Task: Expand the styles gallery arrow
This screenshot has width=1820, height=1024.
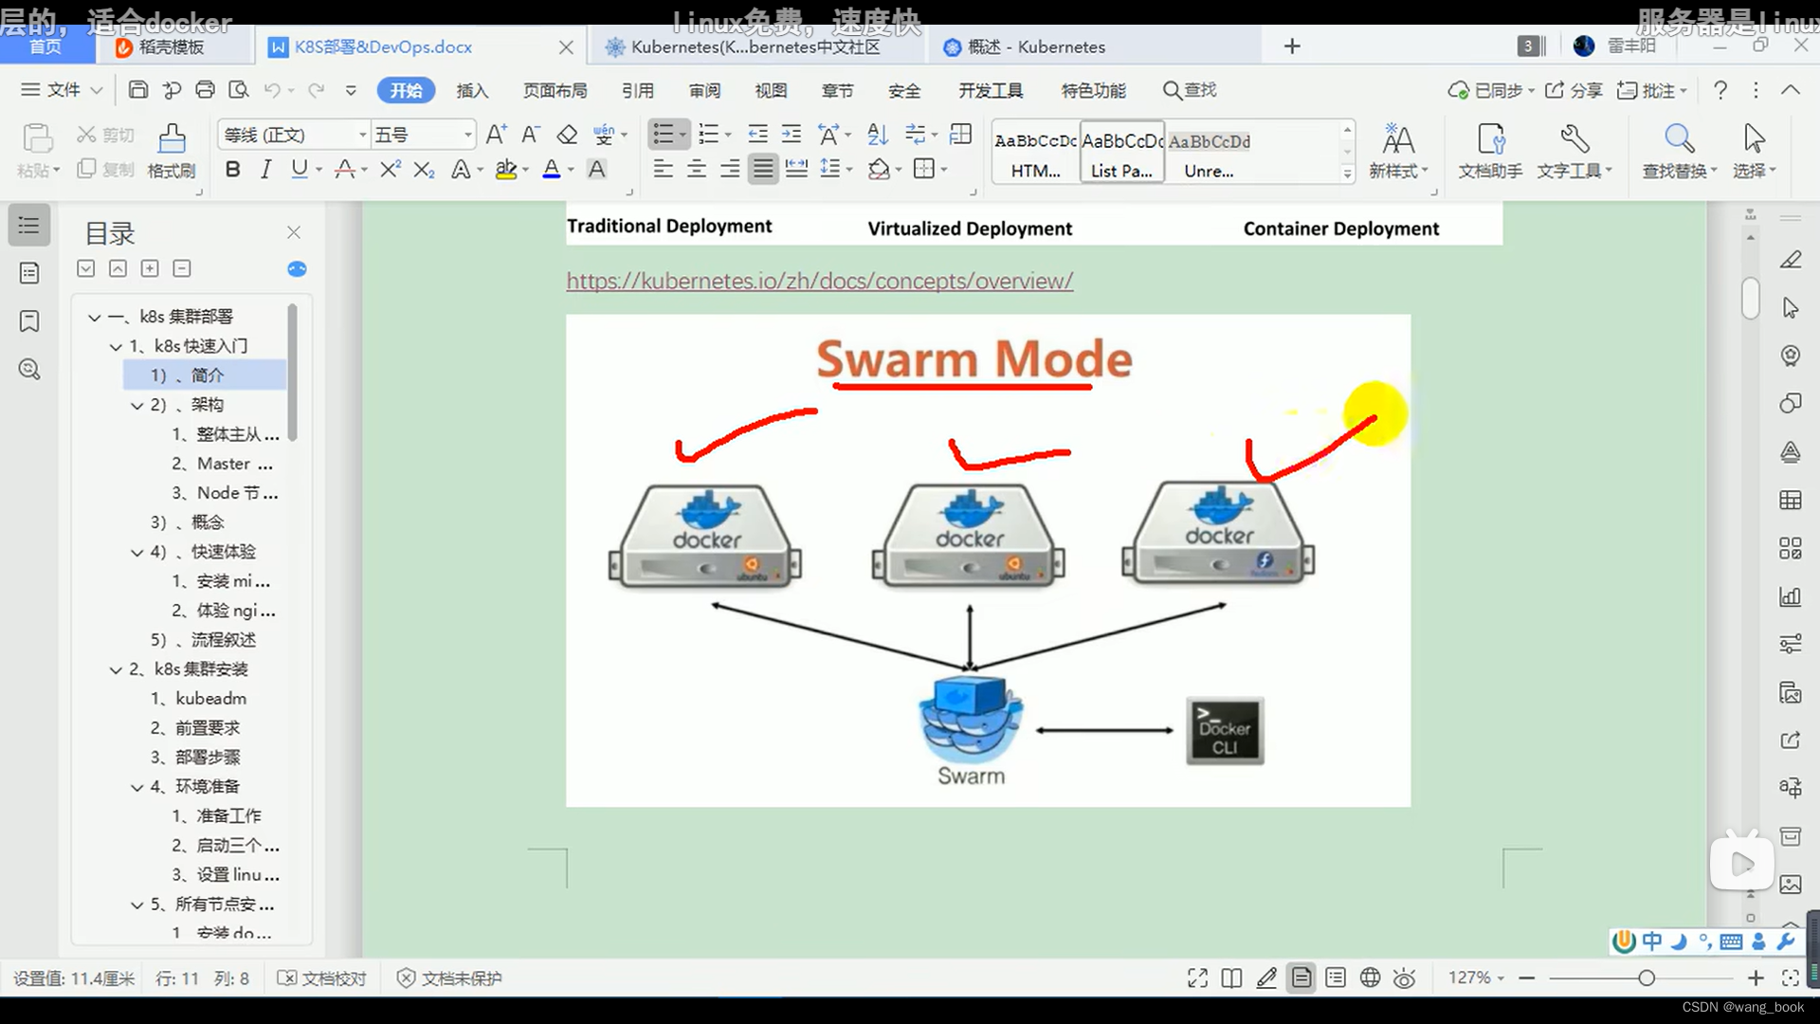Action: click(x=1347, y=174)
